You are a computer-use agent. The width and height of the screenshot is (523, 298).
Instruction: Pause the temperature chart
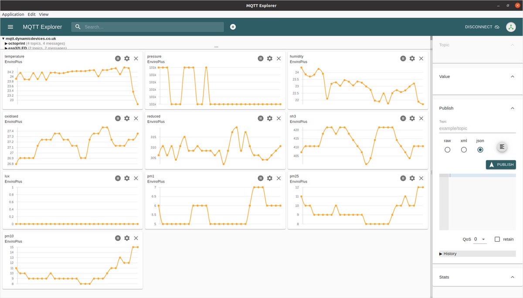[x=118, y=58]
